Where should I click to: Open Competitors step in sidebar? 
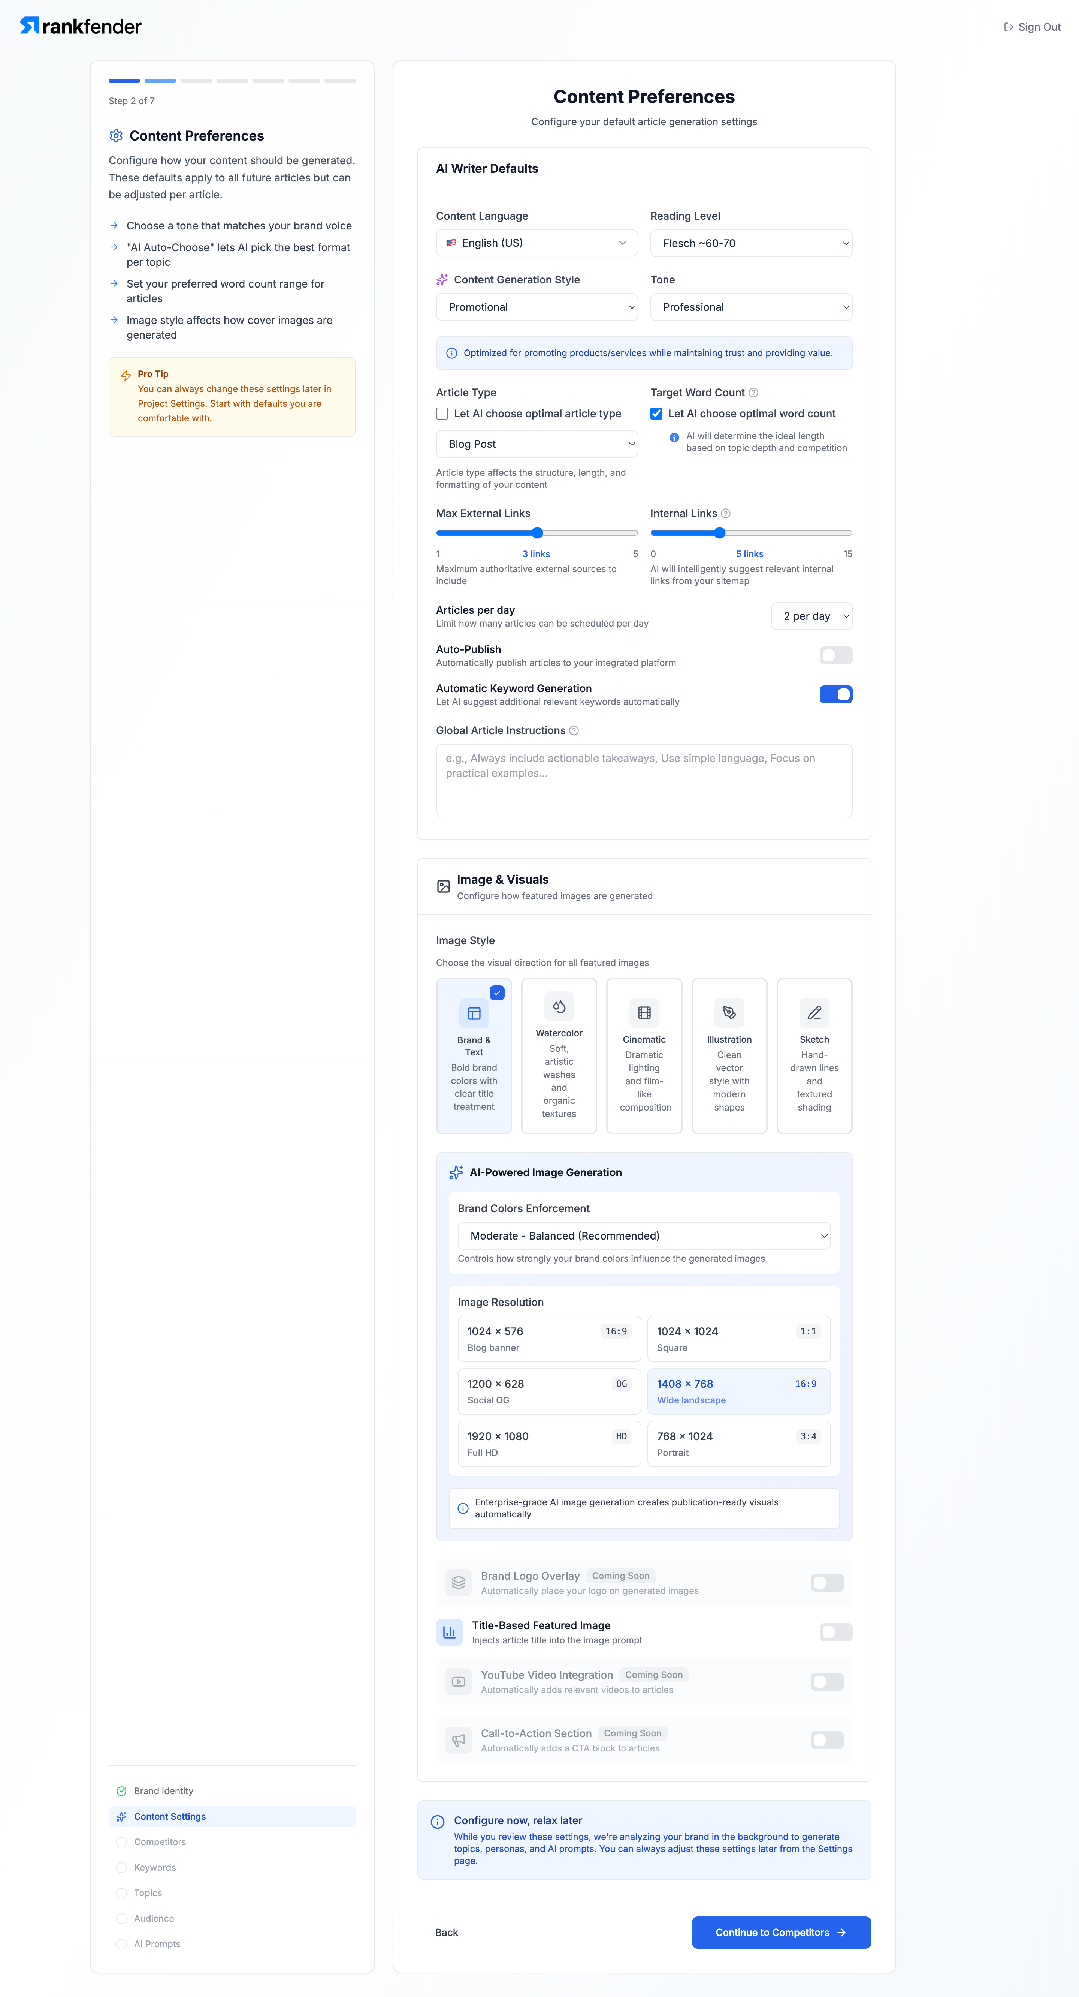pyautogui.click(x=232, y=1842)
